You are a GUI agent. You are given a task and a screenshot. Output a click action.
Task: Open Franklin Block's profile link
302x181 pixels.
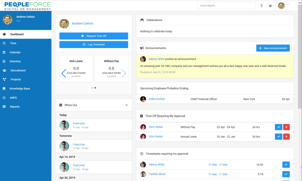(157, 174)
